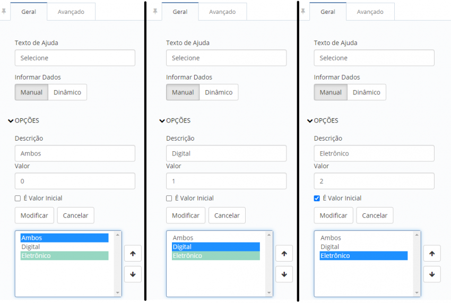Screen dimensions: 451x303
Task: Select Dinâmico data mode in left panel
Action: (x=67, y=92)
